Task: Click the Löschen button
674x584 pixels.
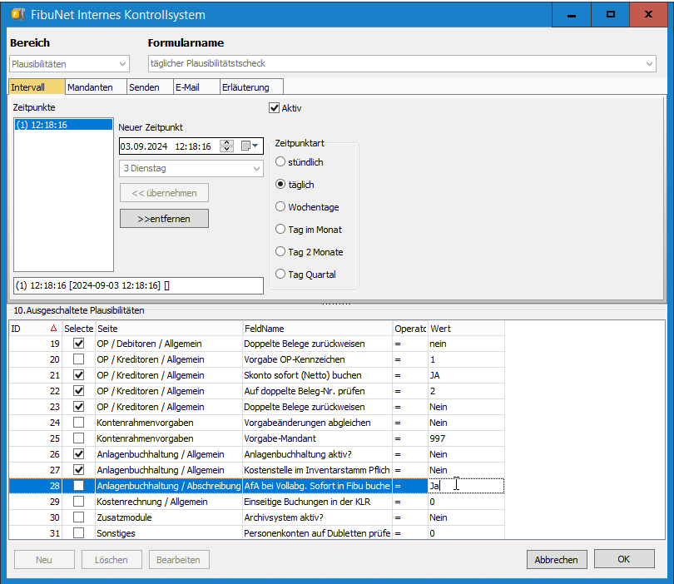Action: (112, 560)
